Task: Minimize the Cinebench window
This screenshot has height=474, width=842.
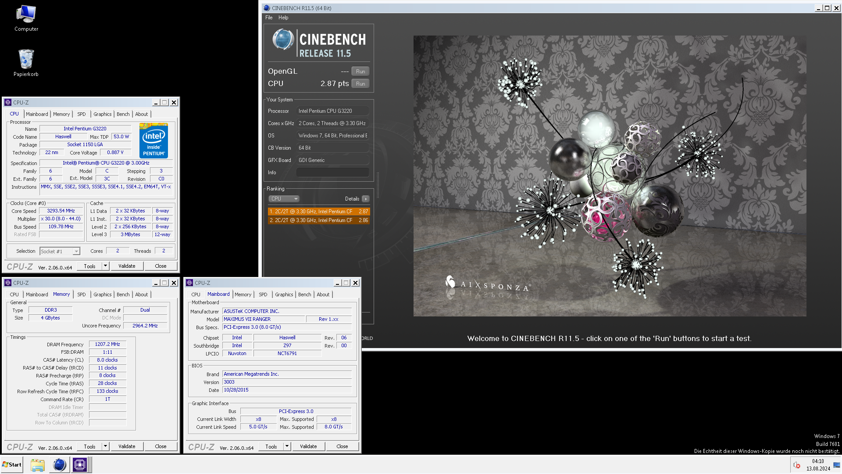Action: (x=818, y=8)
